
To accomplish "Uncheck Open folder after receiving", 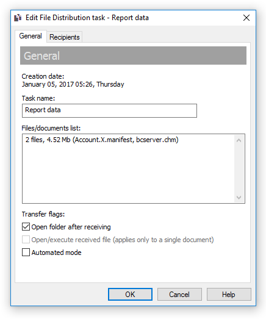I will 26,227.
